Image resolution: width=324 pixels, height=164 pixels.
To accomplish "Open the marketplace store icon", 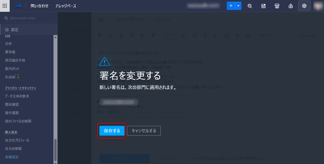I will pyautogui.click(x=277, y=6).
